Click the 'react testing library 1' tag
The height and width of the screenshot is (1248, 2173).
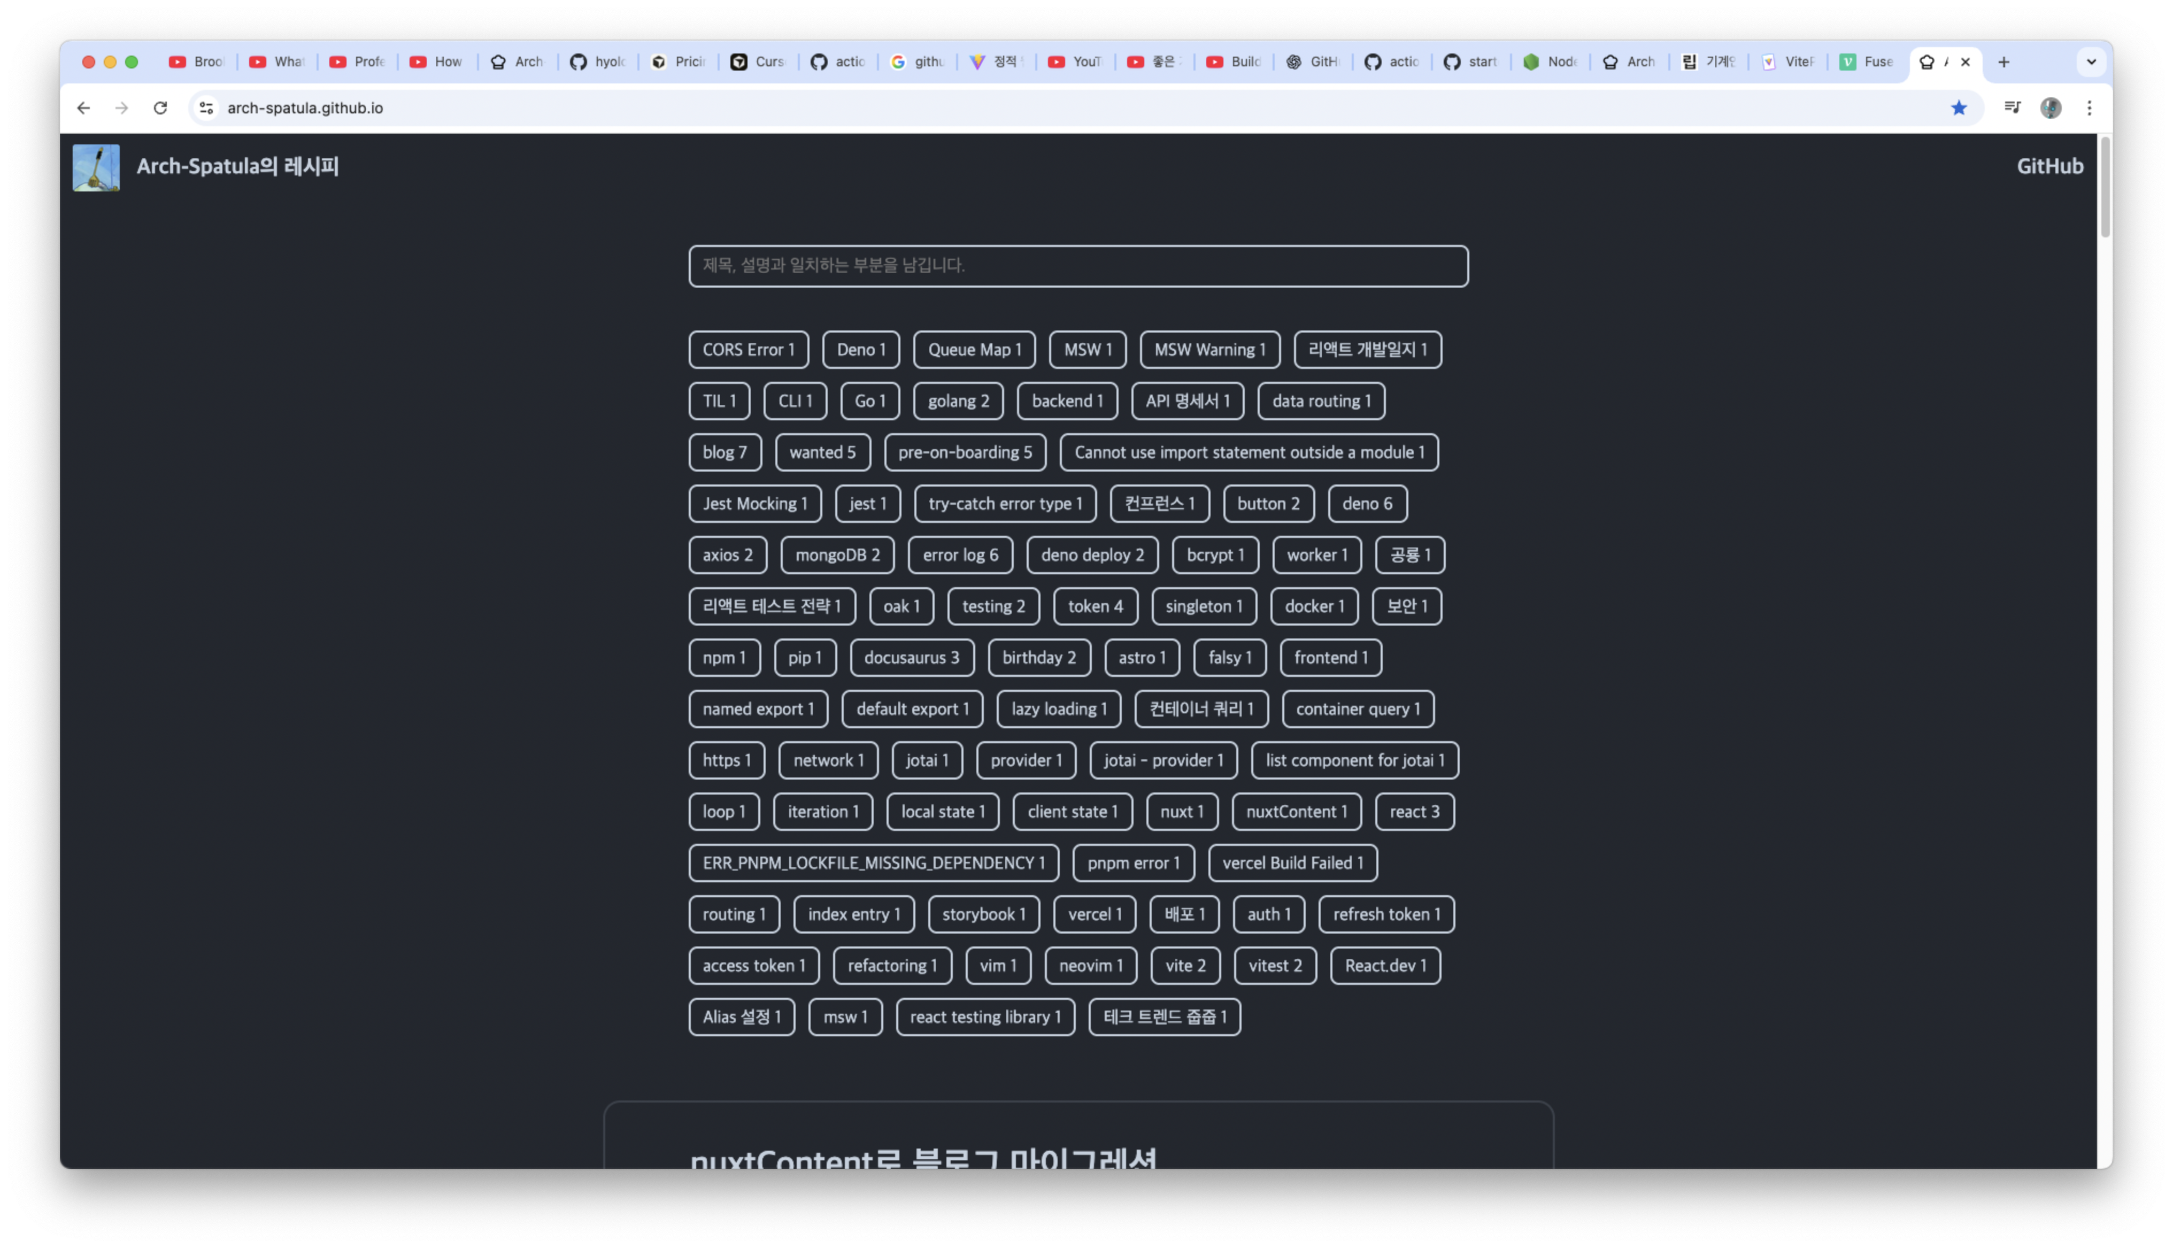(984, 1018)
